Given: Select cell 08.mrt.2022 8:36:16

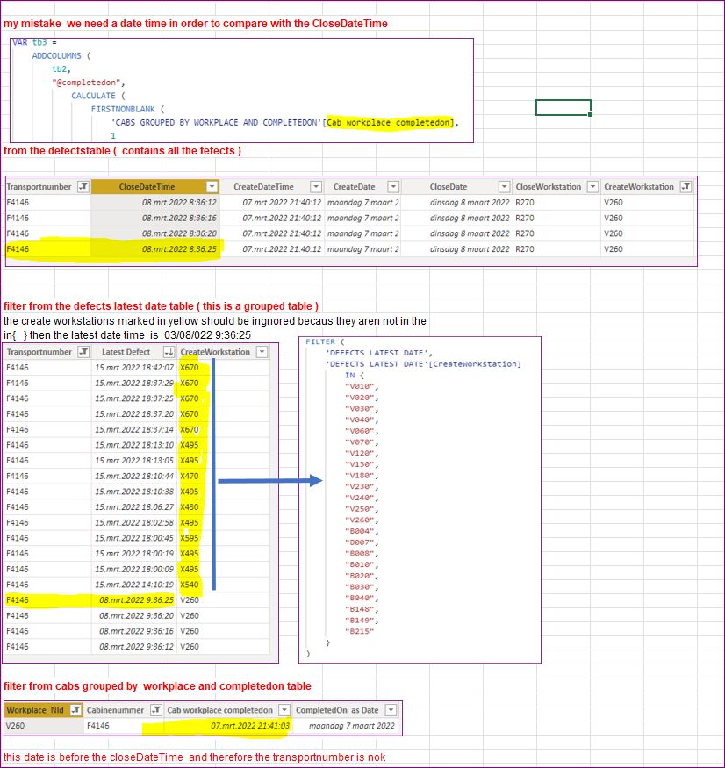Looking at the screenshot, I should [154, 218].
